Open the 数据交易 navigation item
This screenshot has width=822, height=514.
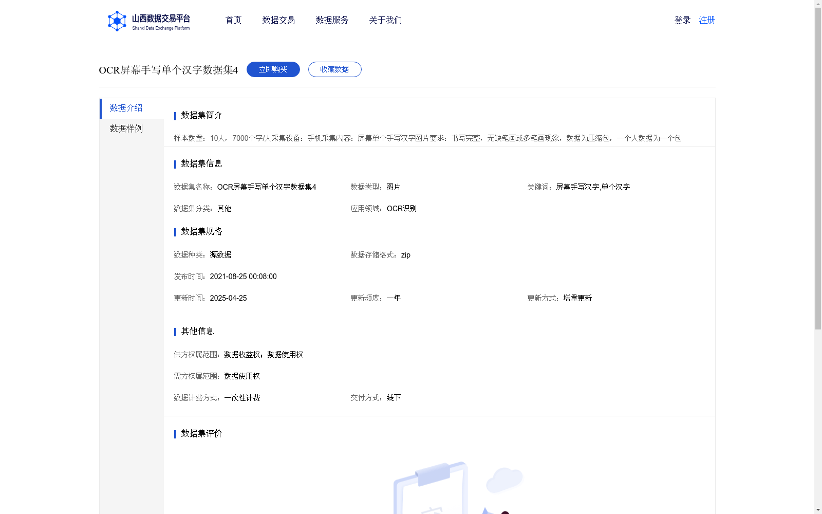click(x=278, y=20)
